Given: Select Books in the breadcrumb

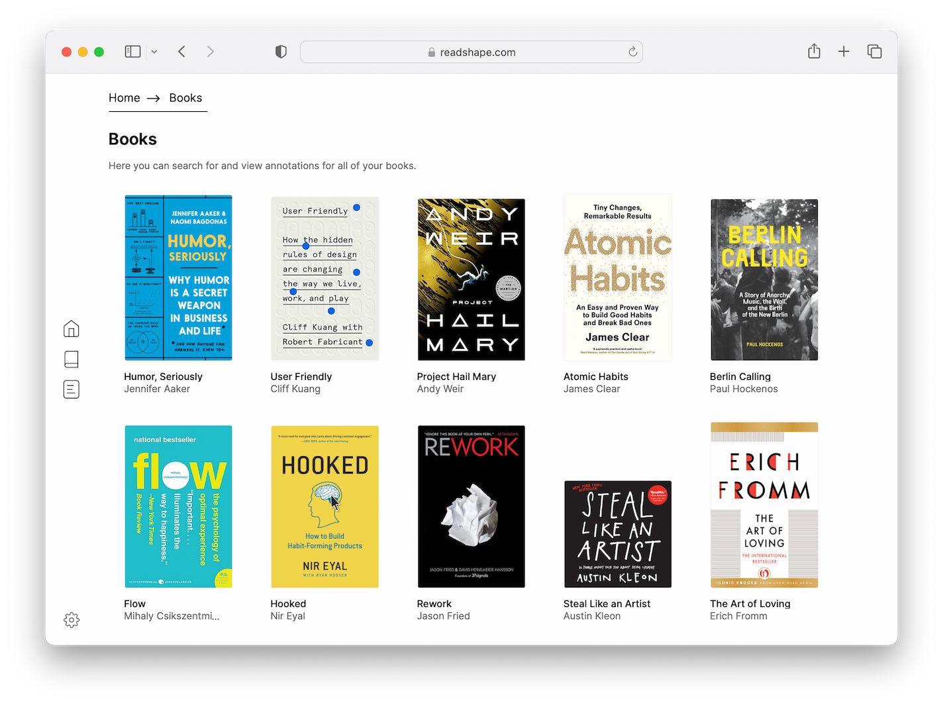Looking at the screenshot, I should (x=185, y=98).
